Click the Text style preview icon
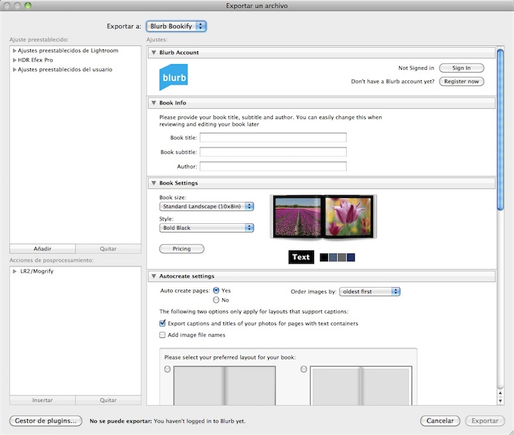The height and width of the screenshot is (435, 514). tap(301, 257)
